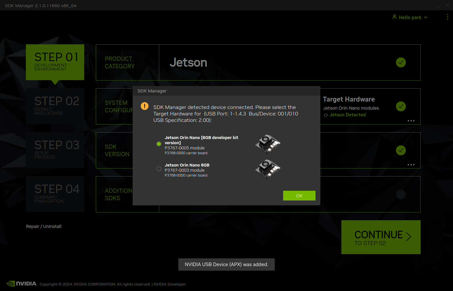Screen dimensions: 453x291
Task: Click the SDK Version label
Action: 117,150
